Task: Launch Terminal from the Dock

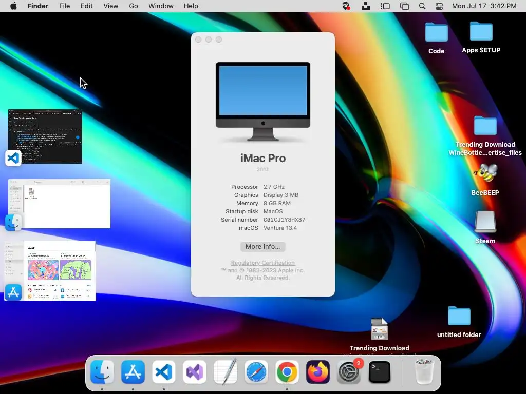Action: click(x=380, y=372)
